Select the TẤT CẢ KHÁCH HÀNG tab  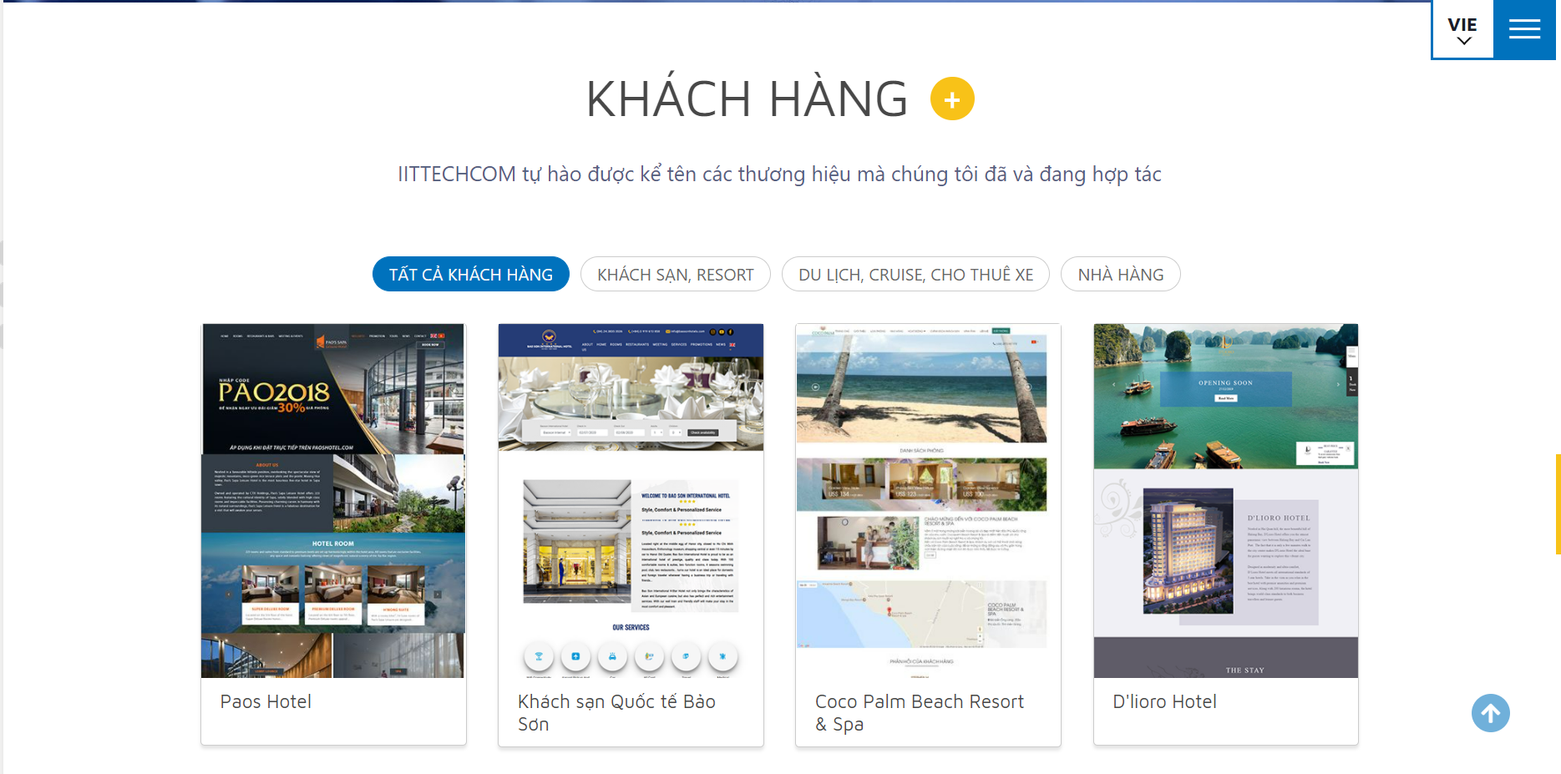coord(471,274)
